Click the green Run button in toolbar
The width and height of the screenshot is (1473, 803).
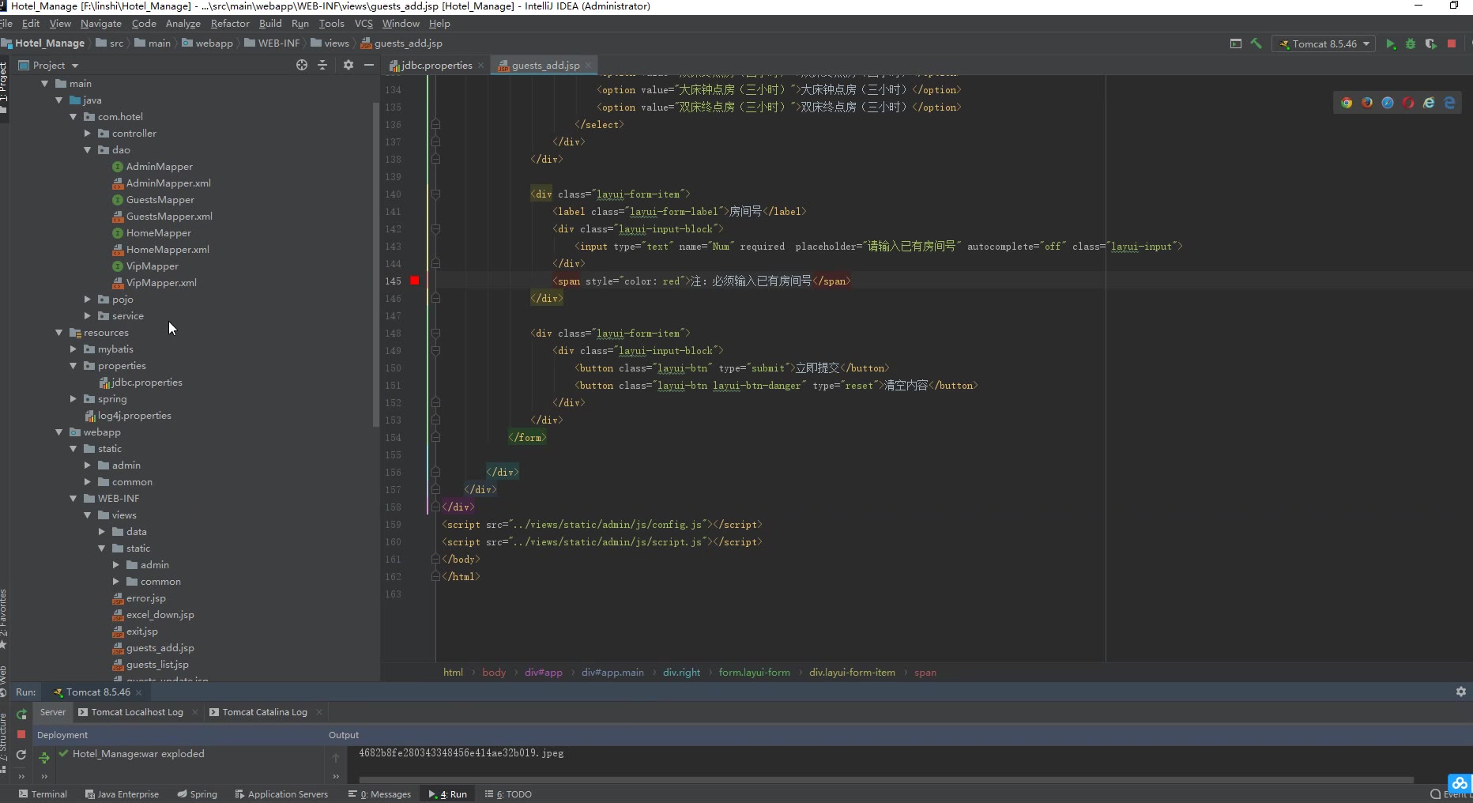coord(1390,44)
